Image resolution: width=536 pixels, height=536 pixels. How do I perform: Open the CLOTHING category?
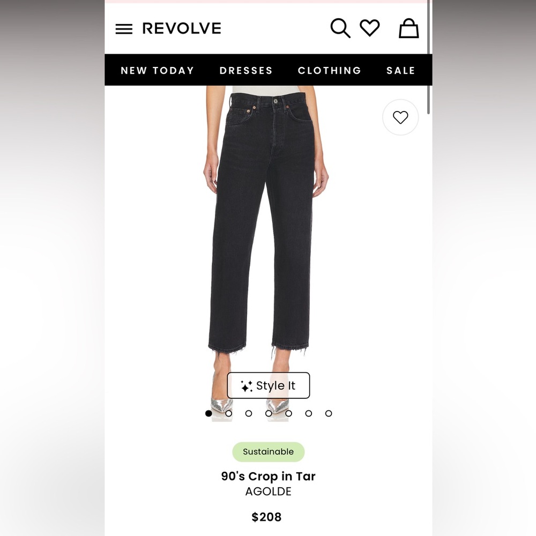tap(329, 70)
